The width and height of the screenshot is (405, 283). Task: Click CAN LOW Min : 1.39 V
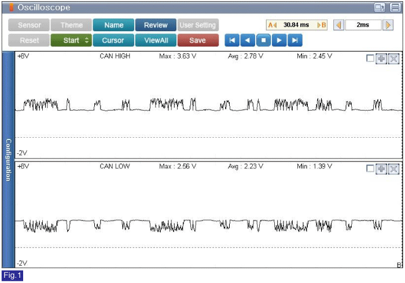pyautogui.click(x=314, y=166)
